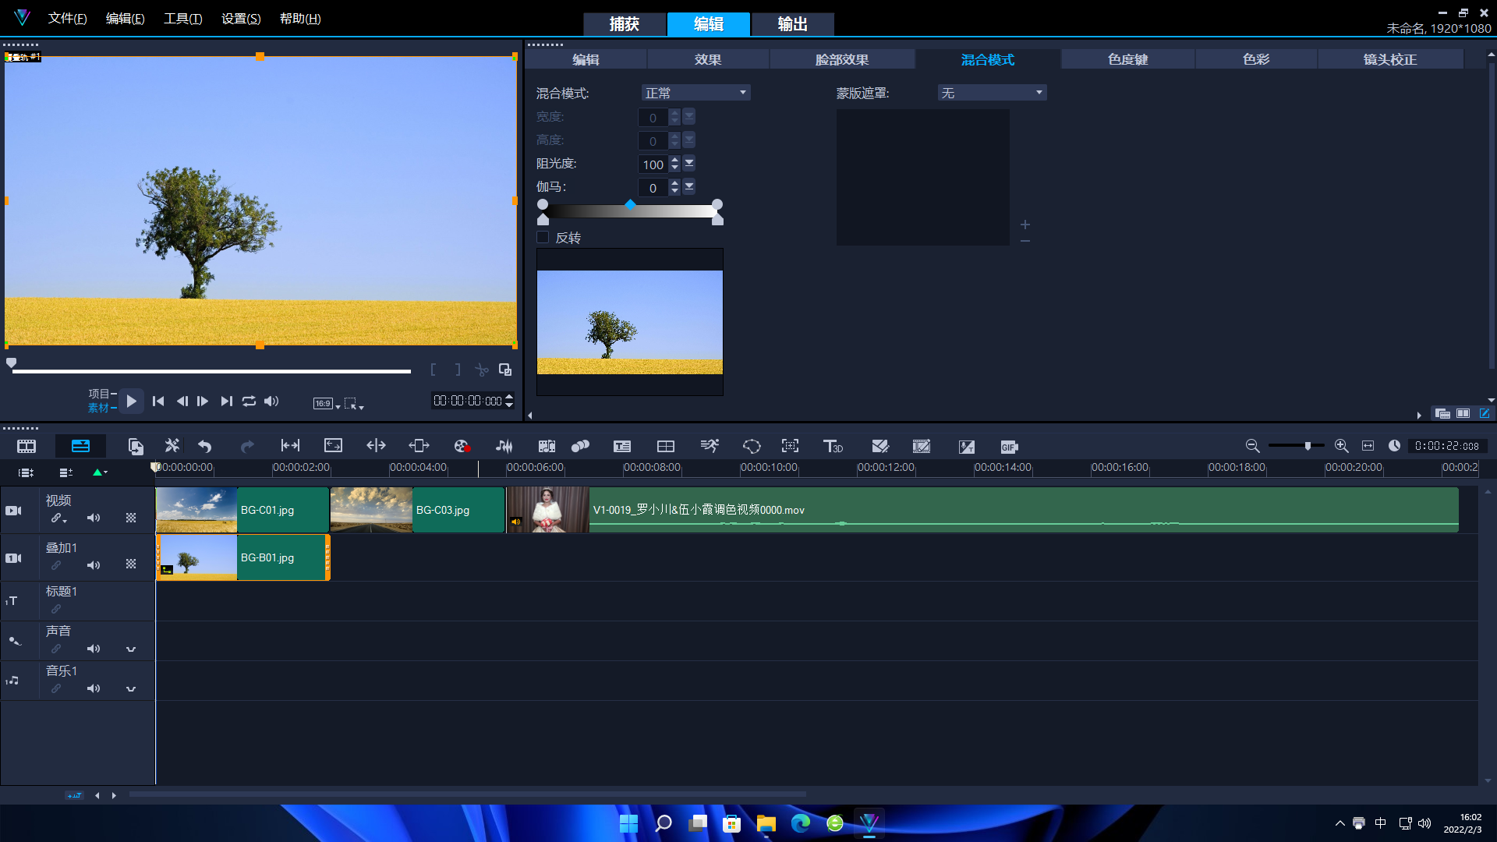Open the 混合模式 dropdown
The height and width of the screenshot is (842, 1497).
695,93
